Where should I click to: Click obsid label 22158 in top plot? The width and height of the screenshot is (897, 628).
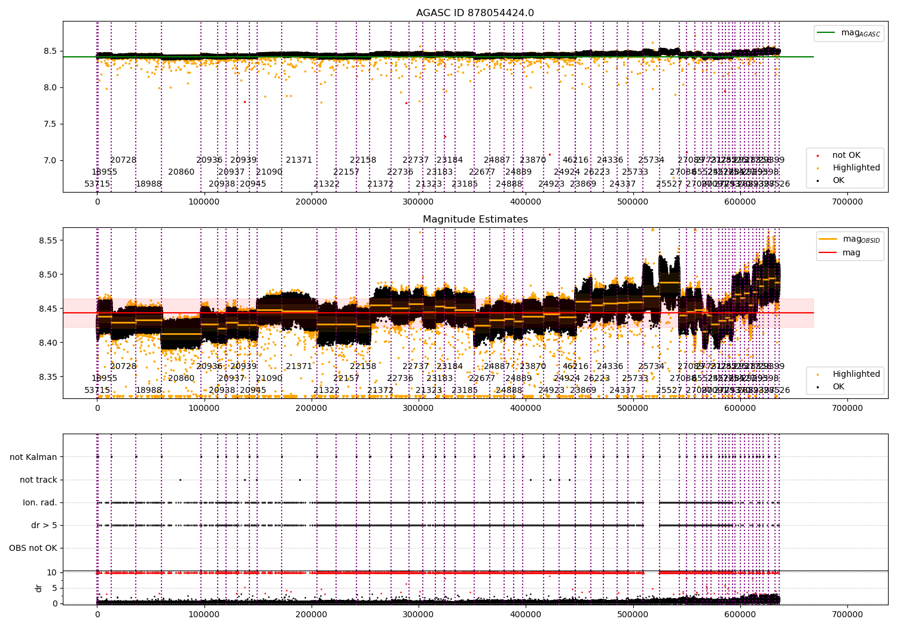tap(363, 160)
